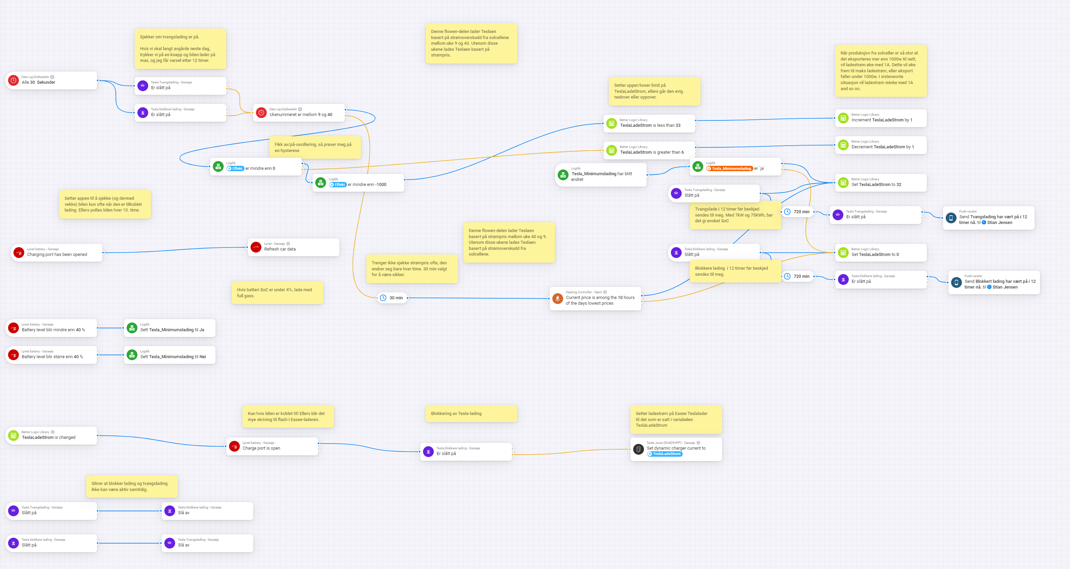Click the blue TeslaLadeStrom tag in the charger card
The height and width of the screenshot is (569, 1070).
pyautogui.click(x=664, y=454)
